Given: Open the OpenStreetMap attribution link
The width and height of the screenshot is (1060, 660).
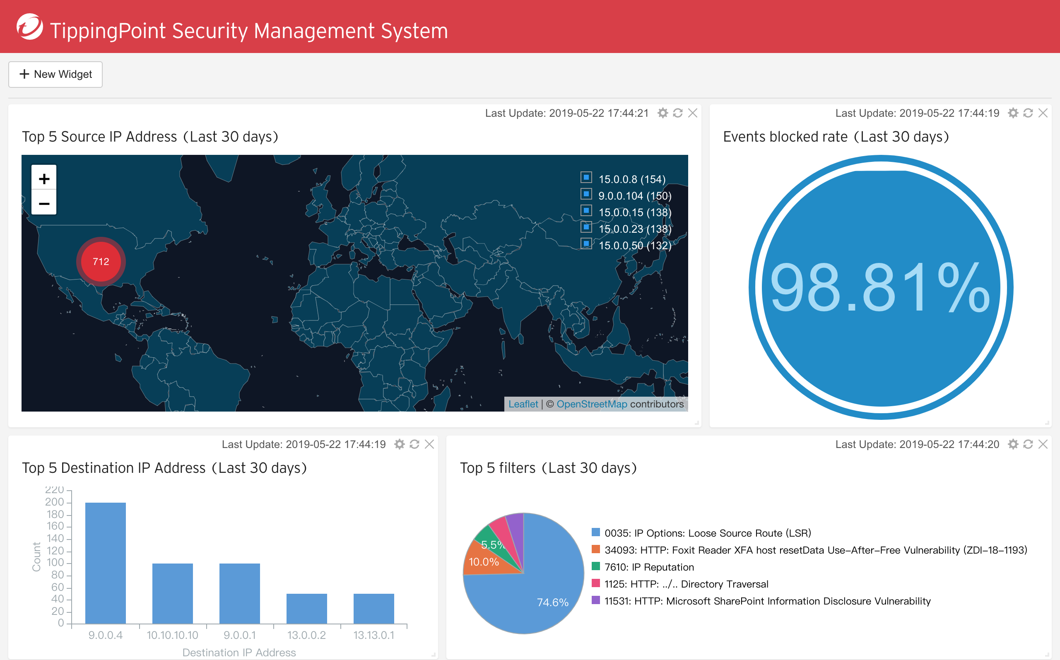Looking at the screenshot, I should tap(592, 404).
